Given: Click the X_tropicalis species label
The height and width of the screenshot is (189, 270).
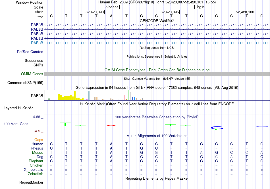Looking at the screenshot, I should pos(34,170).
